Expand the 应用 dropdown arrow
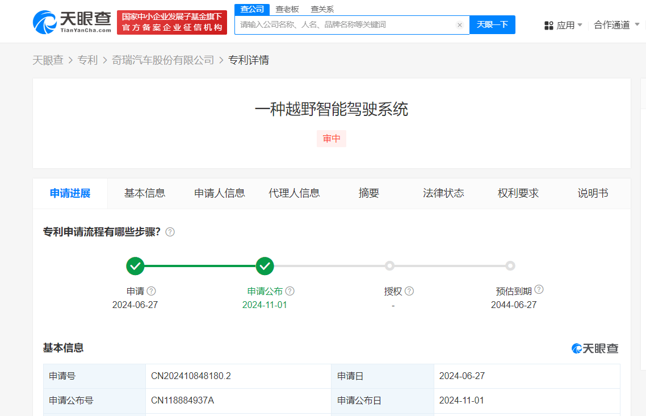646x416 pixels. pos(580,25)
